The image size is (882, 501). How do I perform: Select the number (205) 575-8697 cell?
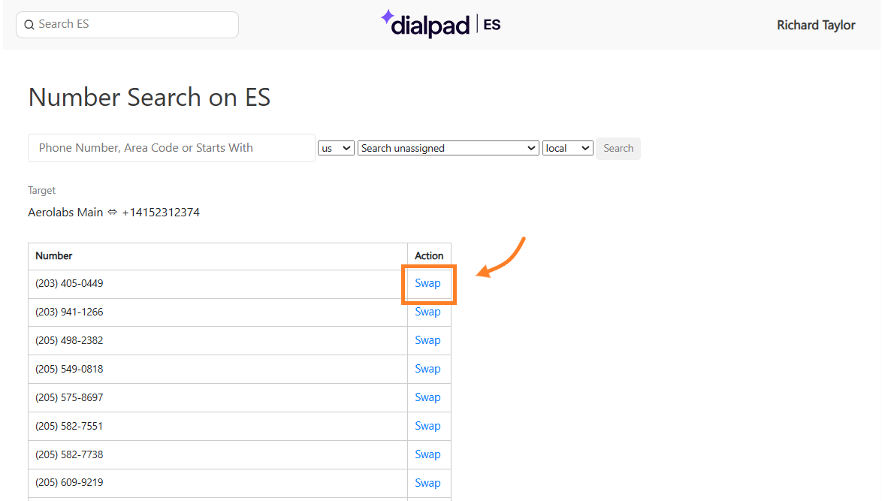[218, 398]
